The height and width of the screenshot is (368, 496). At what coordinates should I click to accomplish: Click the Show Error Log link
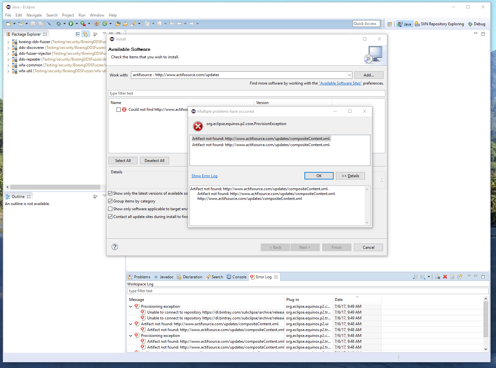(204, 176)
